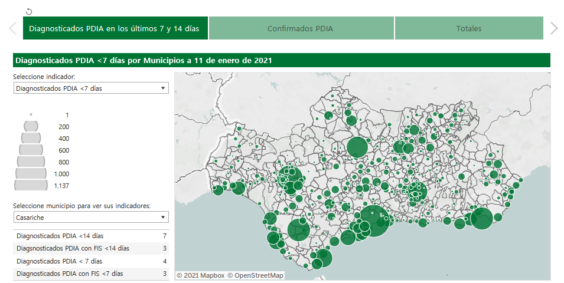Click the large Almería bubble on the map

(482, 219)
